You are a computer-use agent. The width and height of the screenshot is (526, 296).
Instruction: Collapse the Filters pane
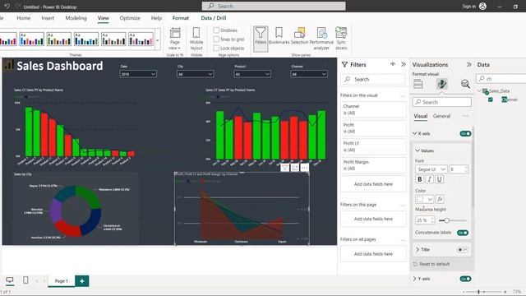(x=404, y=64)
